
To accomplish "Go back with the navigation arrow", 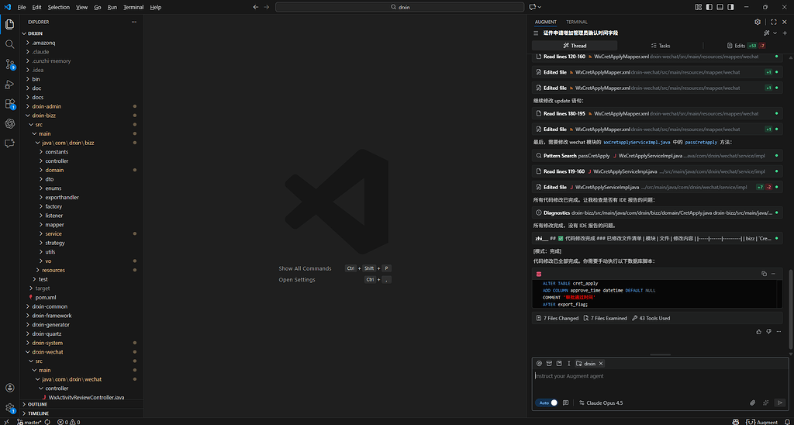I will 255,7.
